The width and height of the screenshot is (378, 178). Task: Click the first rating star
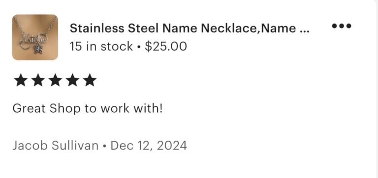[x=21, y=80]
